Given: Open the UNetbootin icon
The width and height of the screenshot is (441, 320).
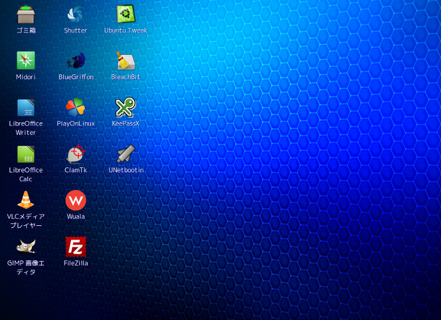Looking at the screenshot, I should tap(126, 154).
